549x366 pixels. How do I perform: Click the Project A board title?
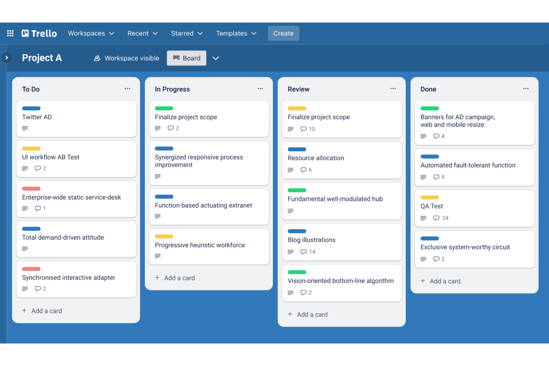[42, 58]
